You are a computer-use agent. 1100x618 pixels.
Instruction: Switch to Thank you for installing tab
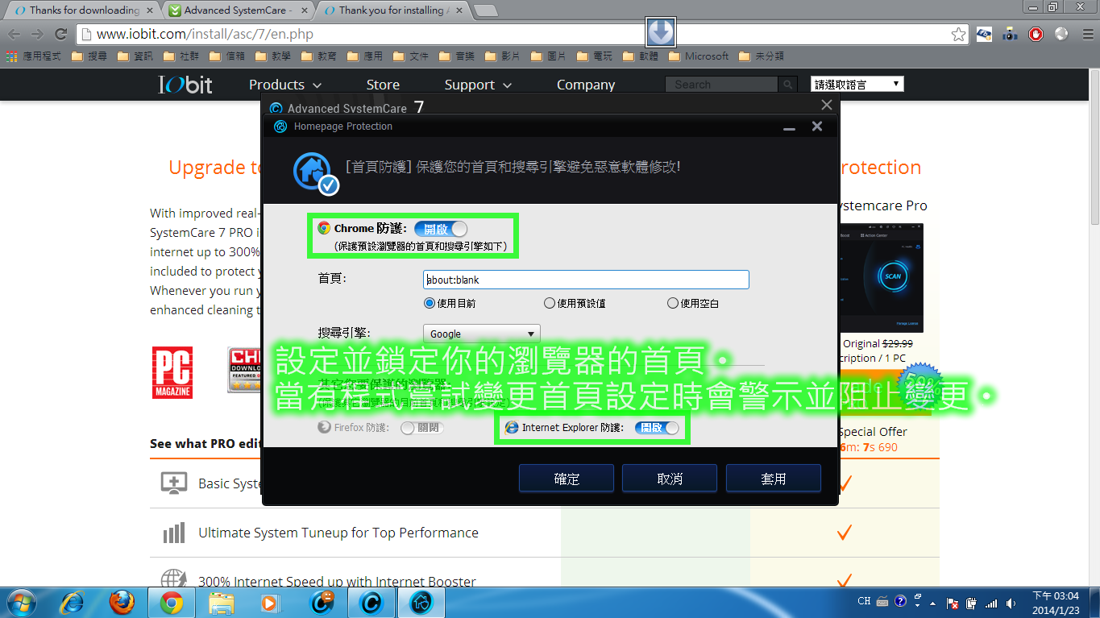click(x=390, y=10)
